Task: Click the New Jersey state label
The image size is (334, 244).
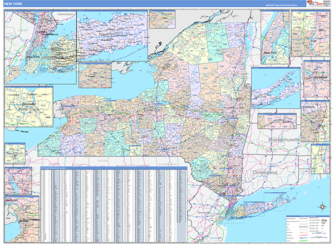Action: point(204,213)
